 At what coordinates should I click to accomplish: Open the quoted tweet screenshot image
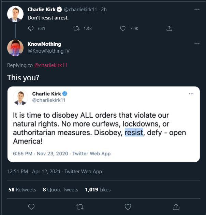(103, 123)
